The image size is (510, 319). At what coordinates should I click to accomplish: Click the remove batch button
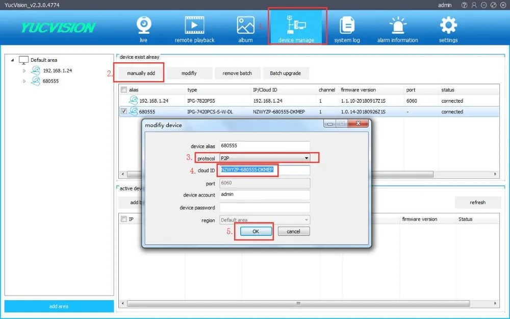[x=237, y=73]
